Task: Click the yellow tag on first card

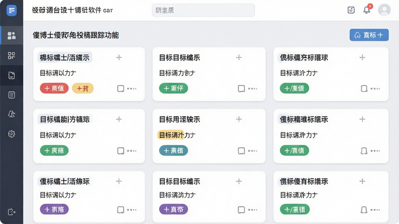Action: click(83, 88)
